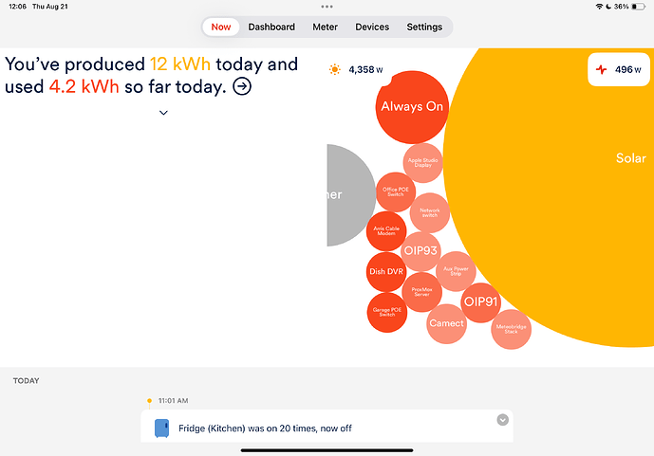Image resolution: width=654 pixels, height=456 pixels.
Task: Open the Dish DVR bubble
Action: [x=385, y=272]
